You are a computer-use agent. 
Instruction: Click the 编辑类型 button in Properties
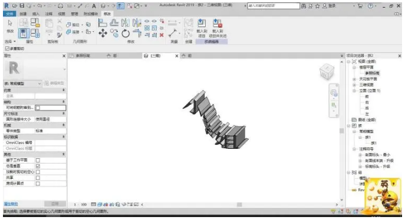[x=54, y=83]
